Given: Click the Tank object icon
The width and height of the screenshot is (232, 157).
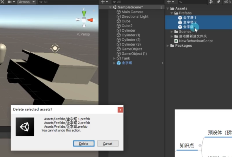Looking at the screenshot, I should [x=119, y=58].
